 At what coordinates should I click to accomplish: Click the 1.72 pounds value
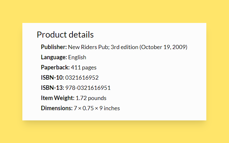[91, 98]
